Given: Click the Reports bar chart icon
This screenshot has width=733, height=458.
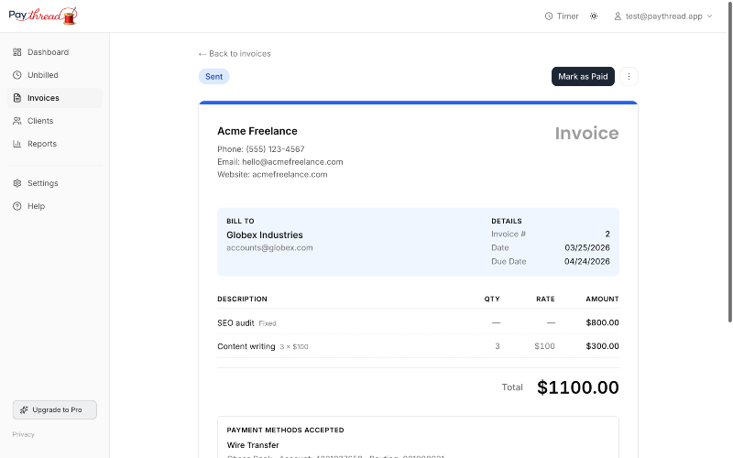Looking at the screenshot, I should pos(17,144).
